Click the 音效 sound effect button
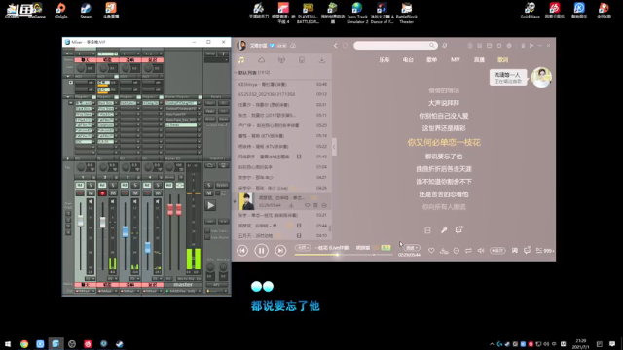The width and height of the screenshot is (623, 350). (497, 251)
